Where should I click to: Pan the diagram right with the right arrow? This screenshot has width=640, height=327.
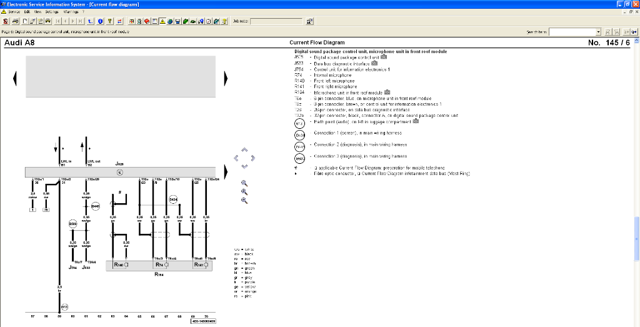point(252,158)
